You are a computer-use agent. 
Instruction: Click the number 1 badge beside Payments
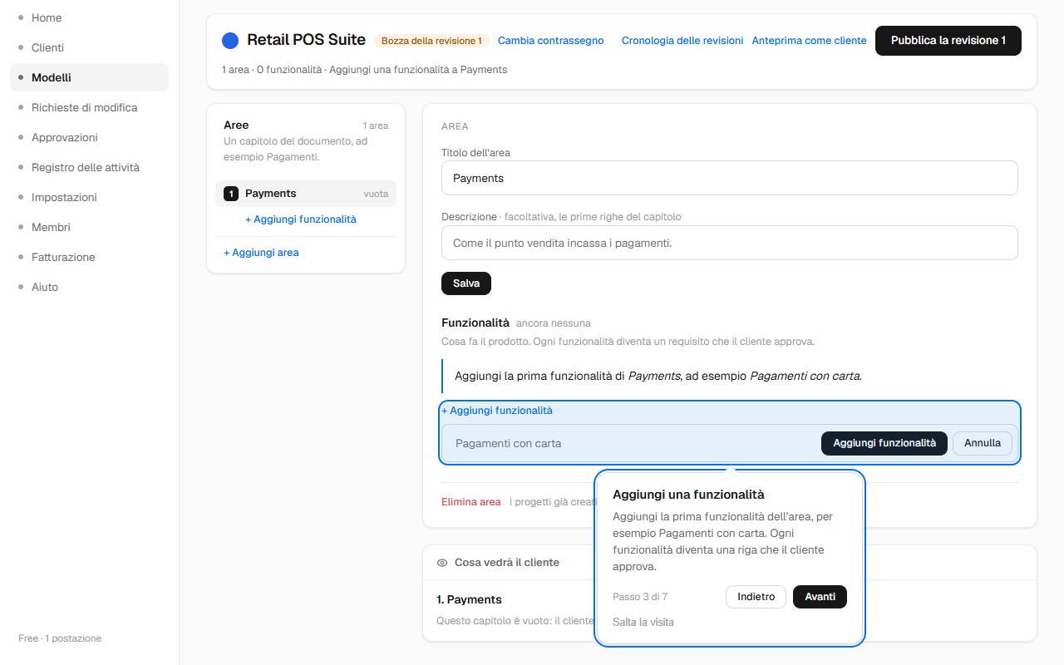coord(231,194)
